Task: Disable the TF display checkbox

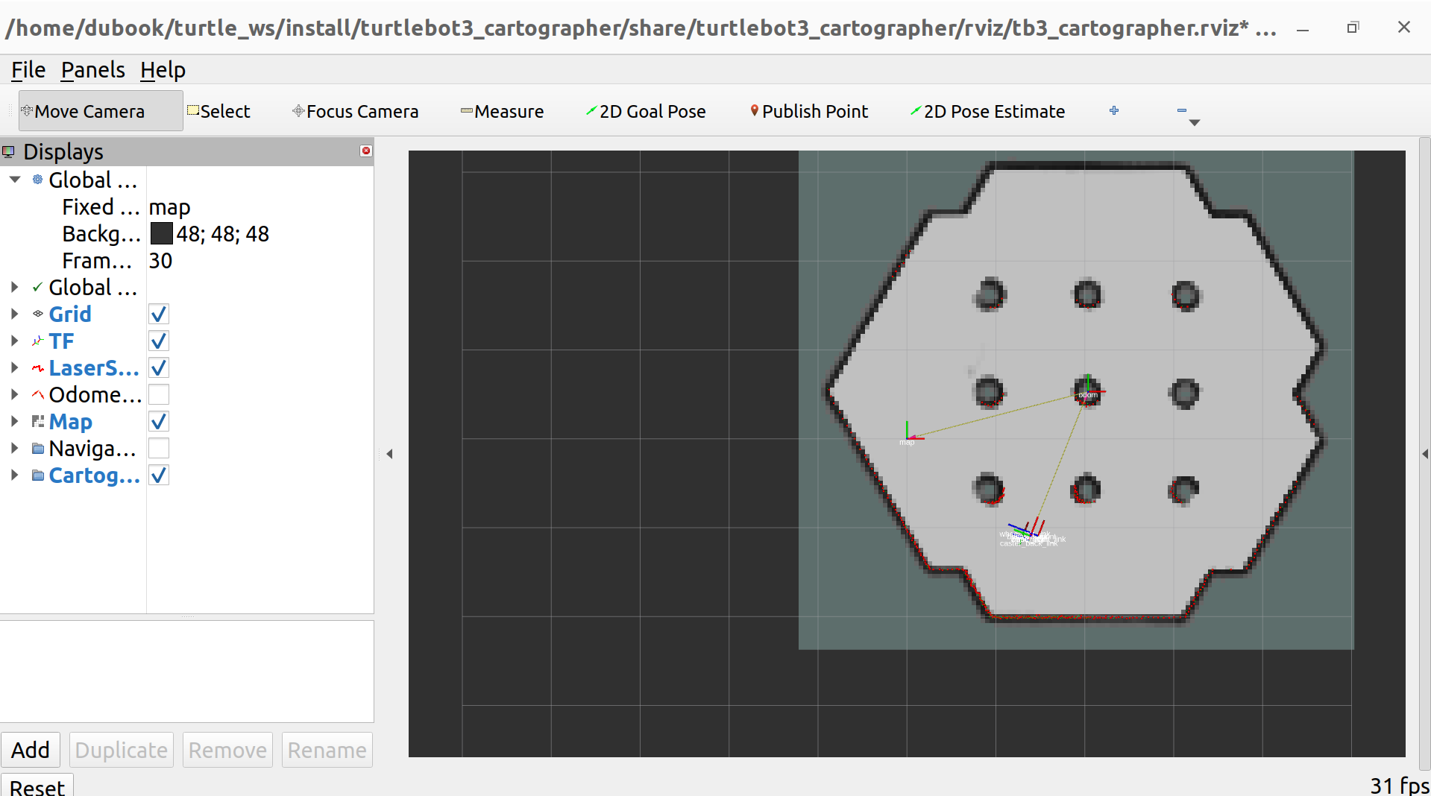Action: pyautogui.click(x=159, y=341)
